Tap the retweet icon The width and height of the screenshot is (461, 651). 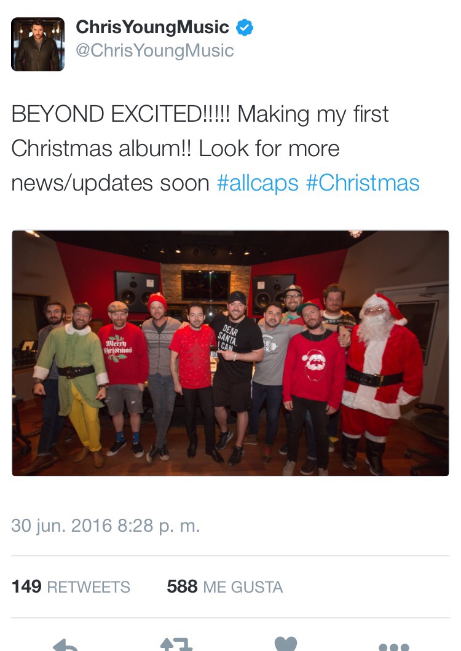pos(176,644)
